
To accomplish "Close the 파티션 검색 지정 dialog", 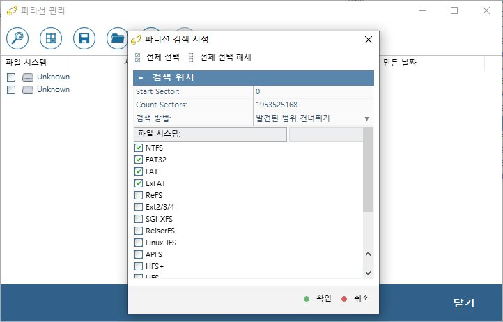I will click(x=369, y=40).
